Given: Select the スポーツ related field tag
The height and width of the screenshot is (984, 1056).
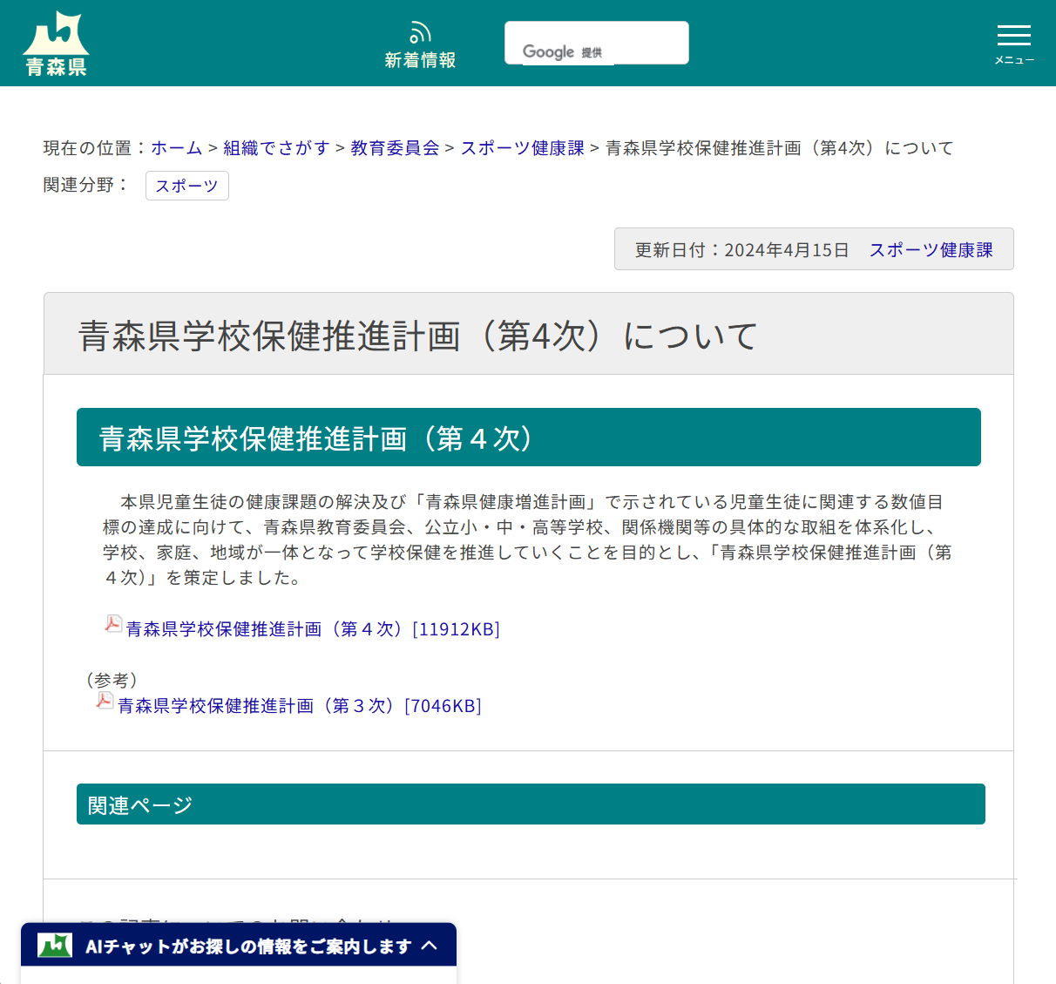Looking at the screenshot, I should [186, 186].
